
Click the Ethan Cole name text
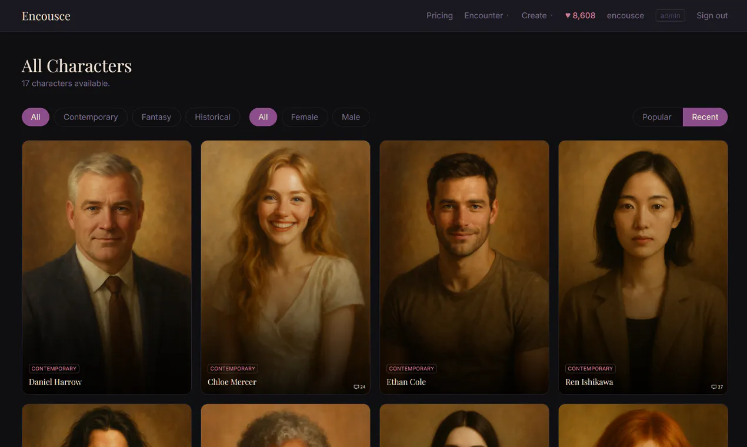coord(406,382)
